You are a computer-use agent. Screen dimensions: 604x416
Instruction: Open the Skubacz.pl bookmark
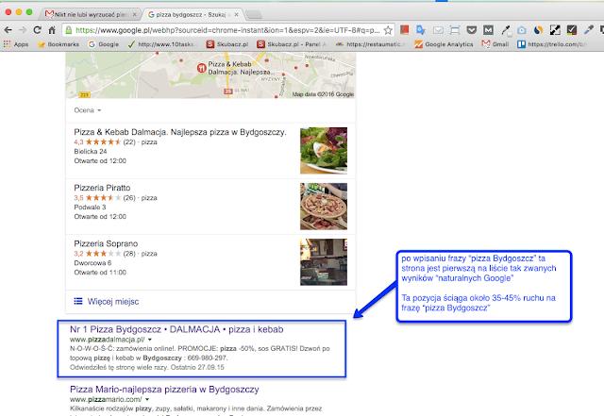(x=227, y=44)
